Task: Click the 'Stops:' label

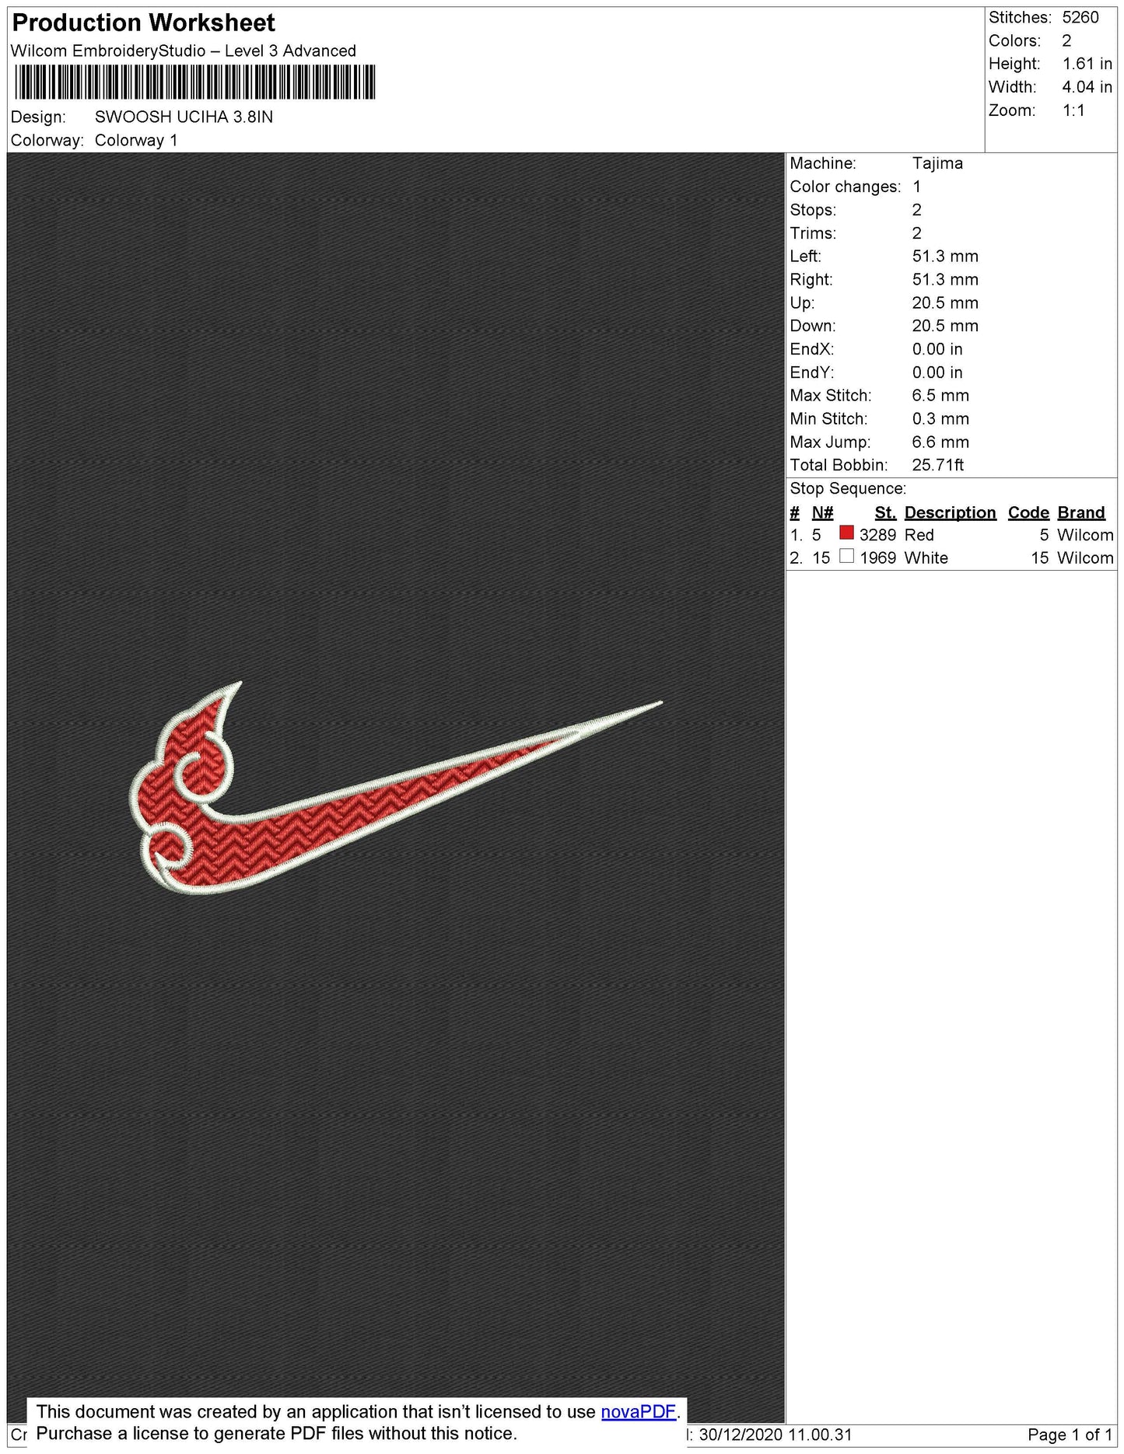Action: point(813,210)
